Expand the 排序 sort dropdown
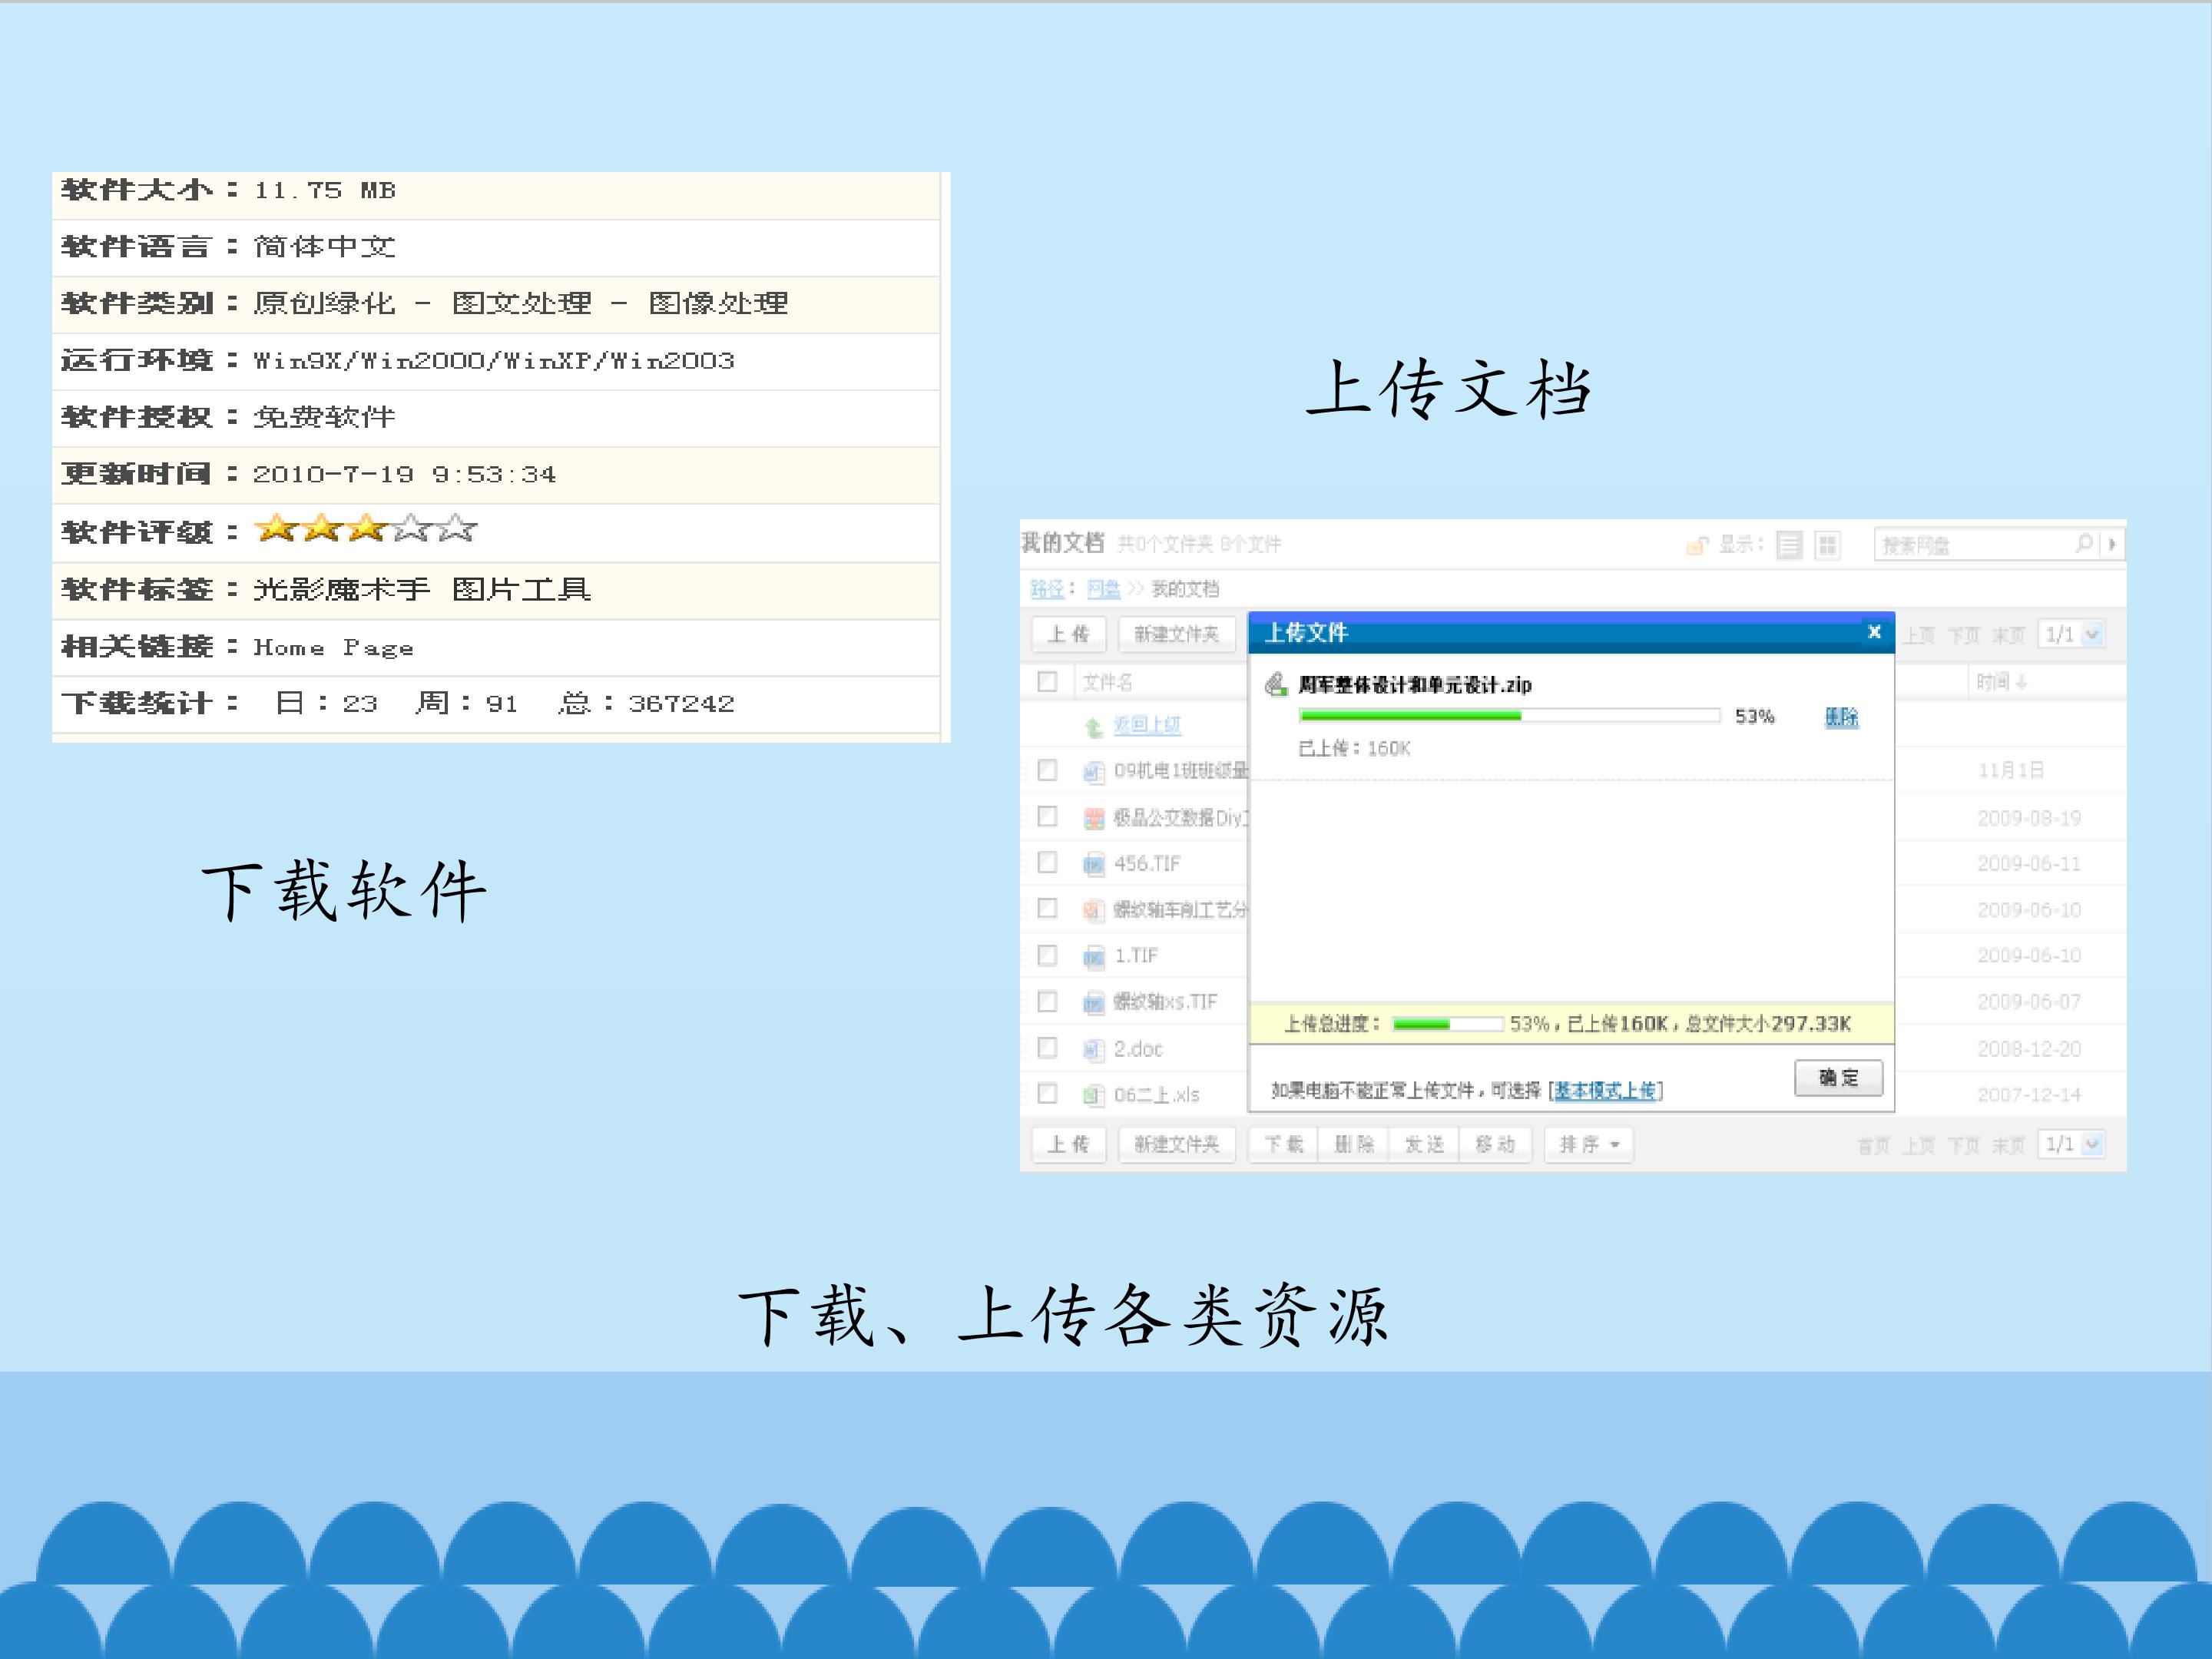This screenshot has width=2212, height=1659. 1589,1144
